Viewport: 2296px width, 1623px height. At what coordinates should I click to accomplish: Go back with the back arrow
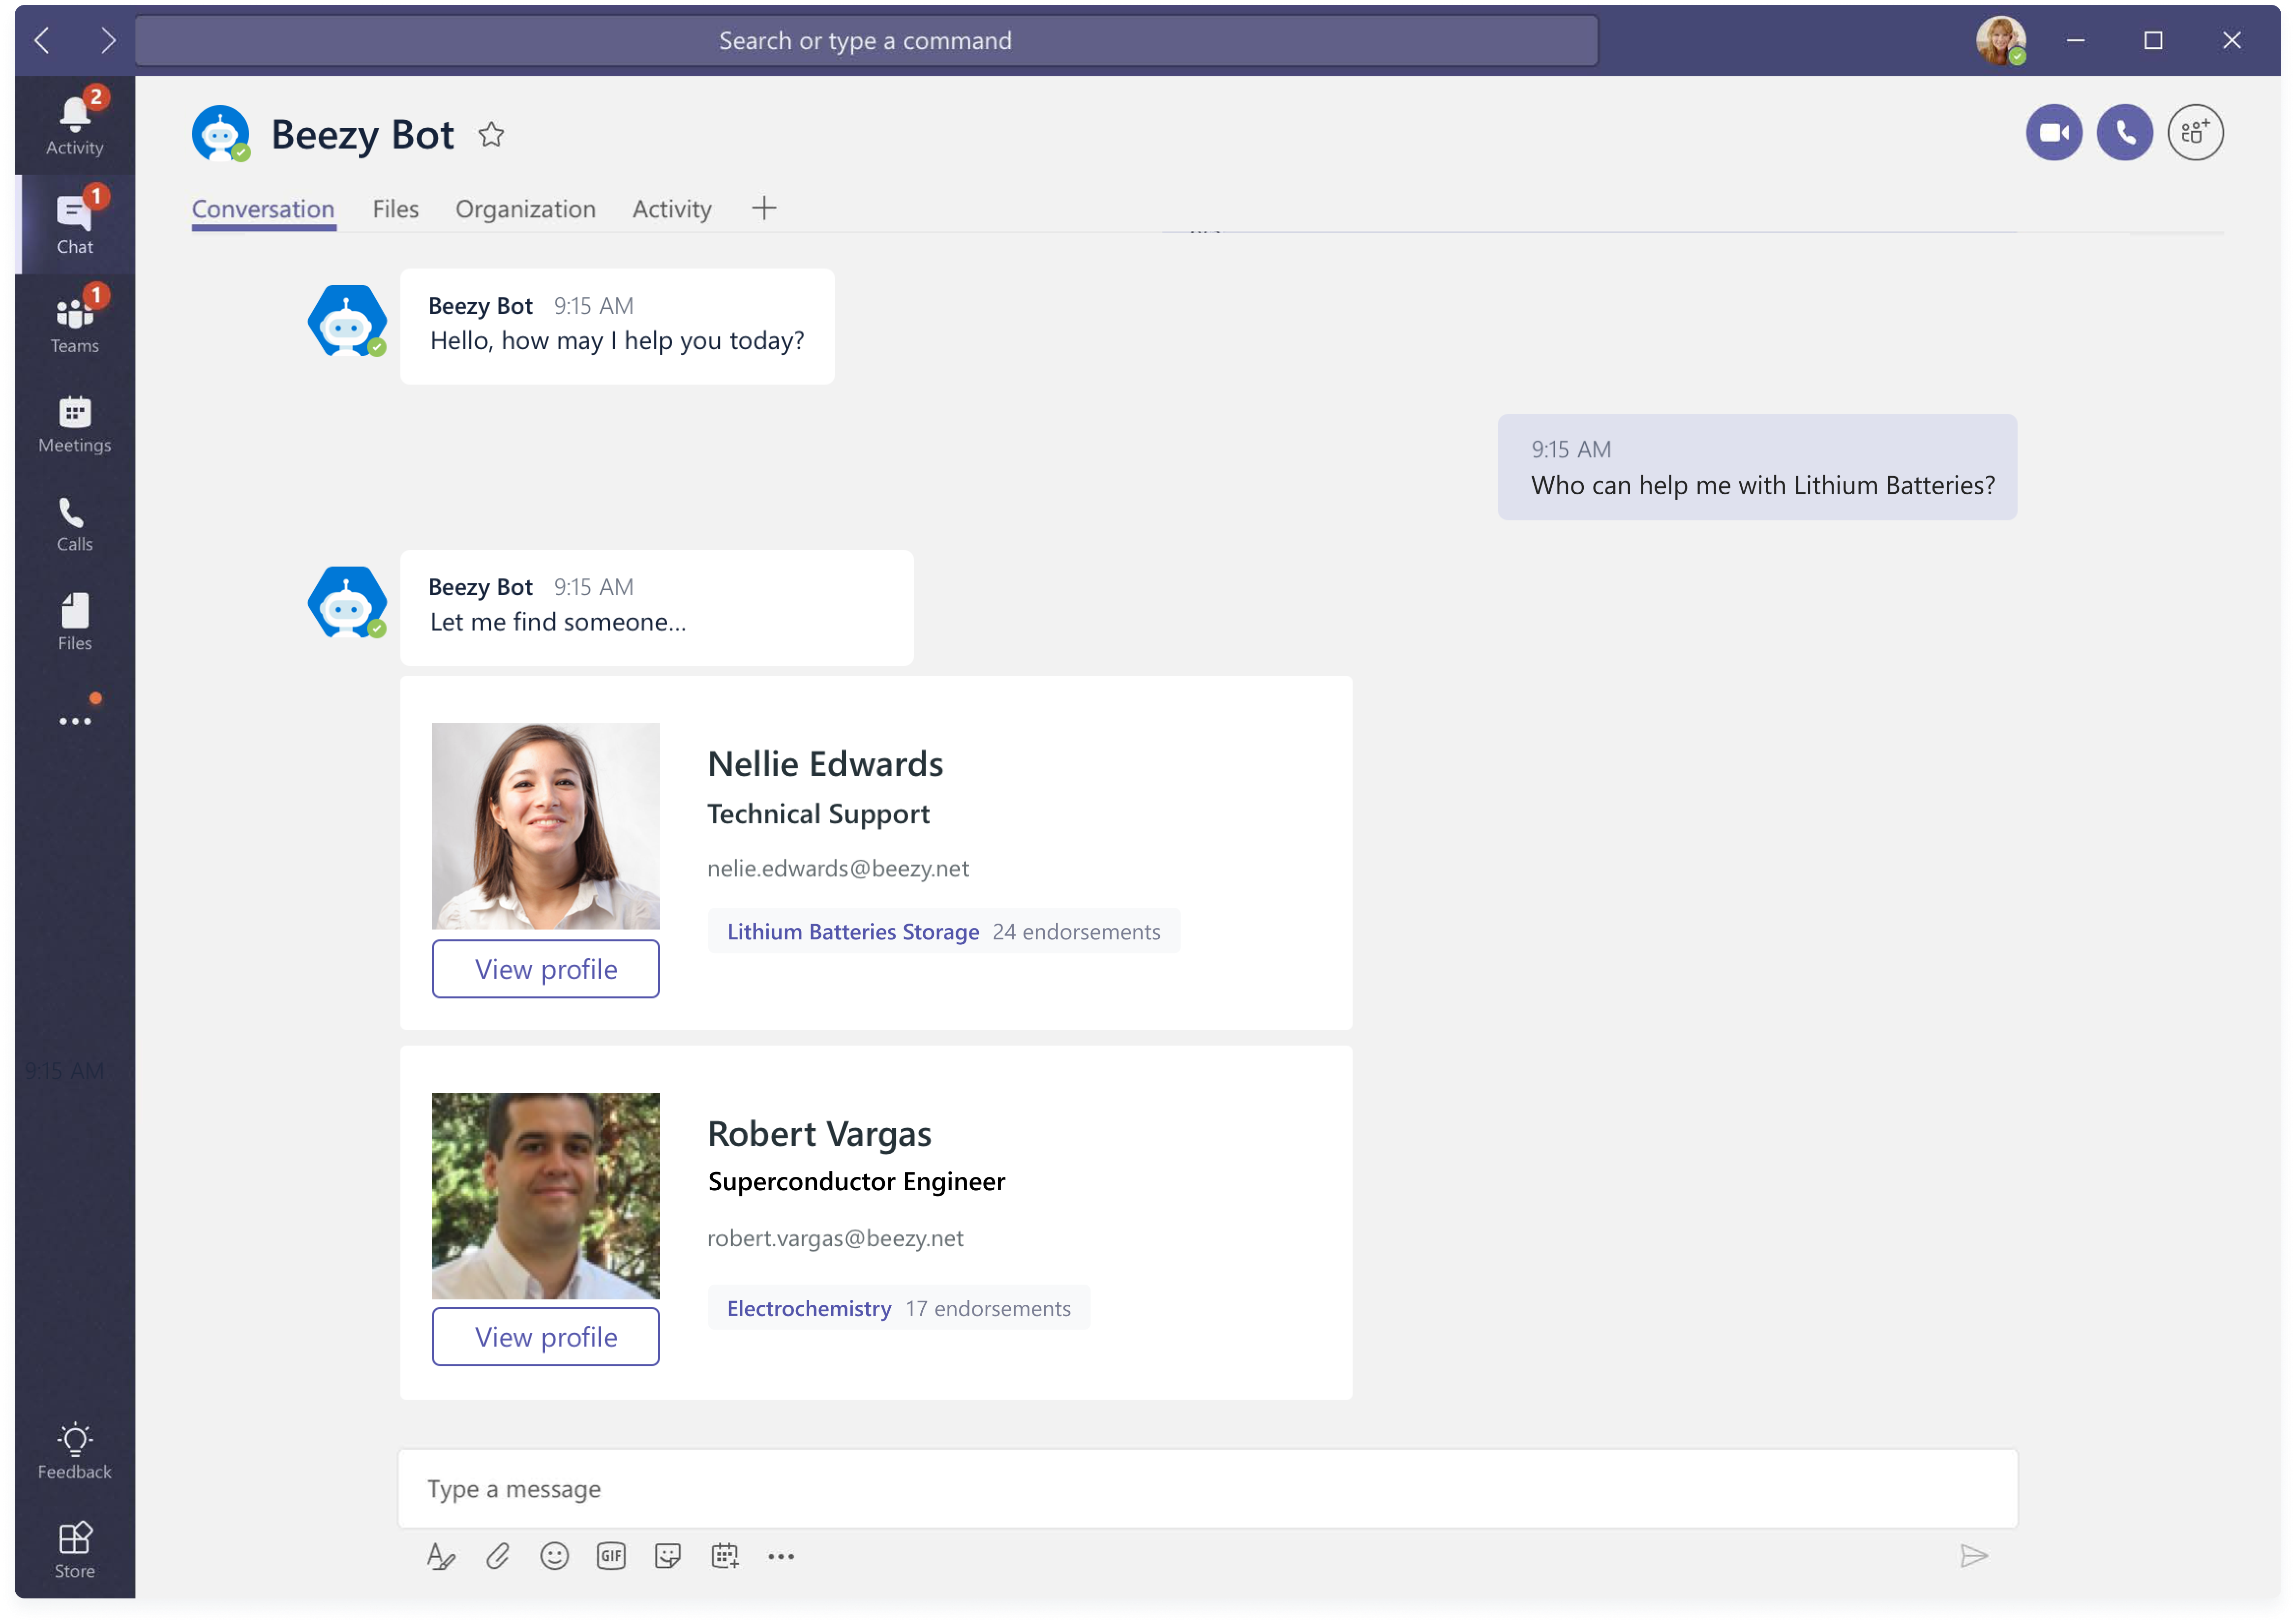coord(42,40)
